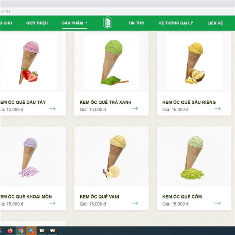235x235 pixels.
Task: Open the Liên Hệ page
Action: coord(215,23)
